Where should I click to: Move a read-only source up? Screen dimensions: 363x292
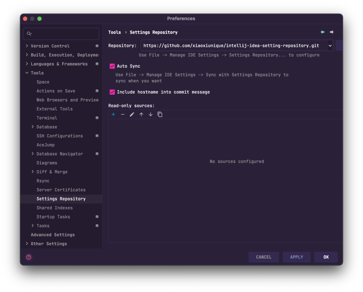[x=141, y=114]
